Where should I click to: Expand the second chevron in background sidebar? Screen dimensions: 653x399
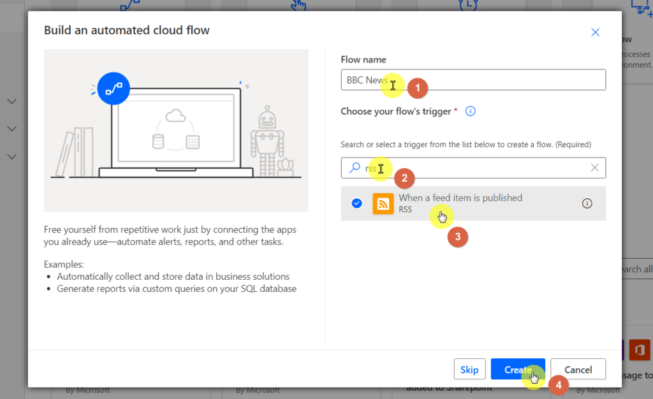tap(12, 129)
